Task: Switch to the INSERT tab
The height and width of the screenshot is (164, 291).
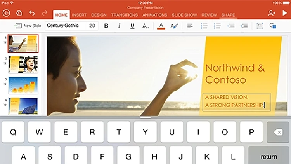Action: [x=79, y=15]
